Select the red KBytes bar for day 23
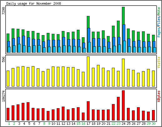Screen dimensions: 162x127 [x=118, y=109]
